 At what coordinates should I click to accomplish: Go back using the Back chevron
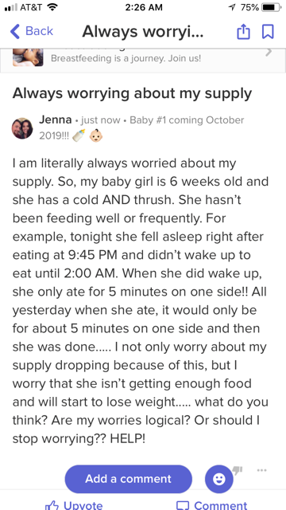(14, 32)
